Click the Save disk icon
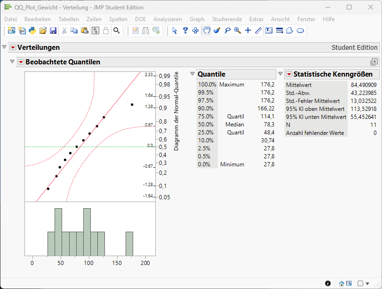The image size is (382, 289). [x=53, y=31]
